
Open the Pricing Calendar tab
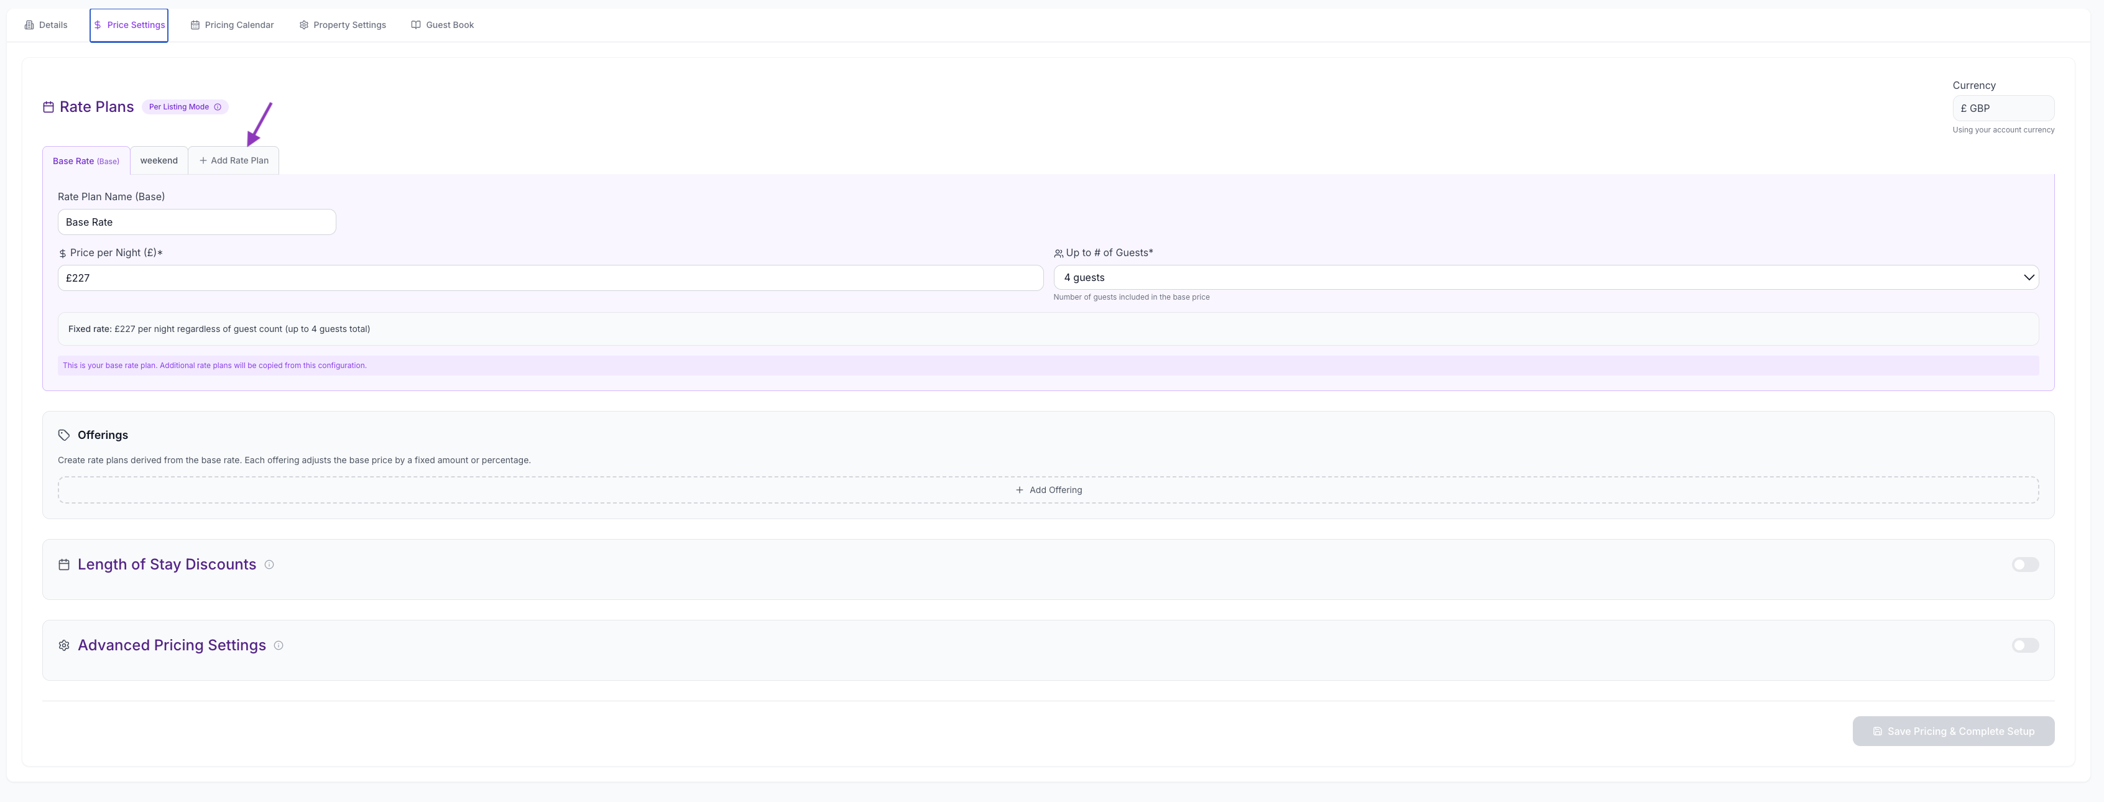pyautogui.click(x=232, y=25)
